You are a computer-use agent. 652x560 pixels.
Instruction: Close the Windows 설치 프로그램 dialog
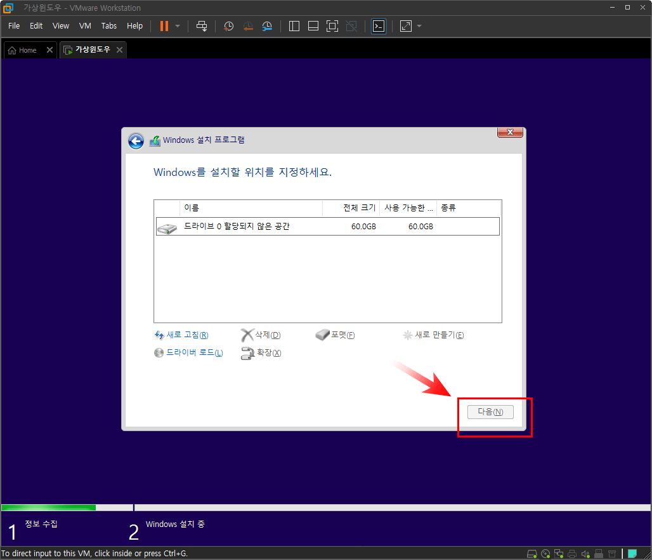pyautogui.click(x=510, y=132)
